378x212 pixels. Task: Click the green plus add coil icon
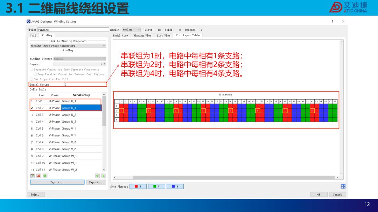pos(45,176)
